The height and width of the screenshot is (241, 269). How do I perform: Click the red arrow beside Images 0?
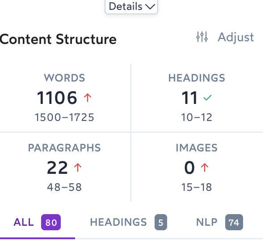(205, 168)
